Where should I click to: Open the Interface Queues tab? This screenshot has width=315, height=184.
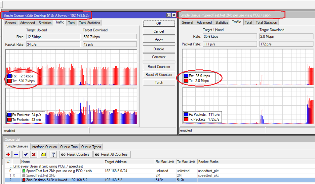point(44,147)
